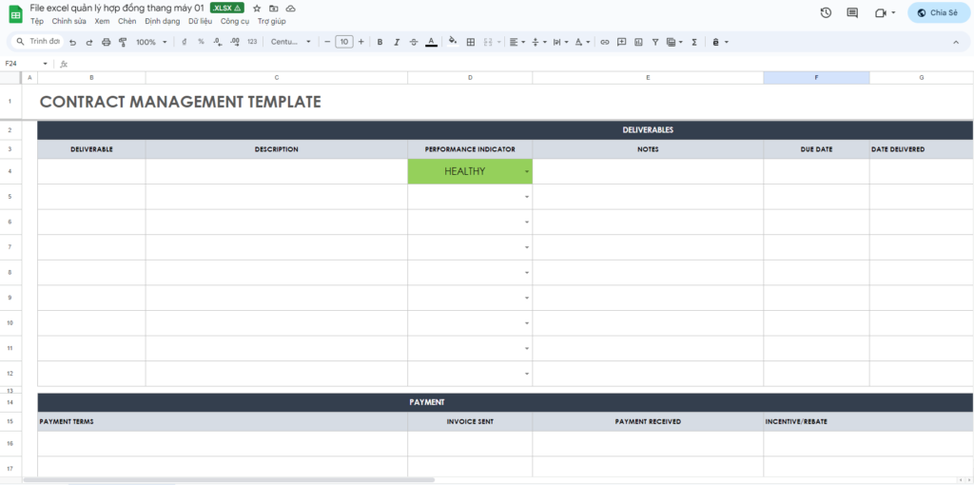
Task: Click the CONTRACT MANAGEMENT TEMPLATE title cell
Action: click(x=180, y=102)
